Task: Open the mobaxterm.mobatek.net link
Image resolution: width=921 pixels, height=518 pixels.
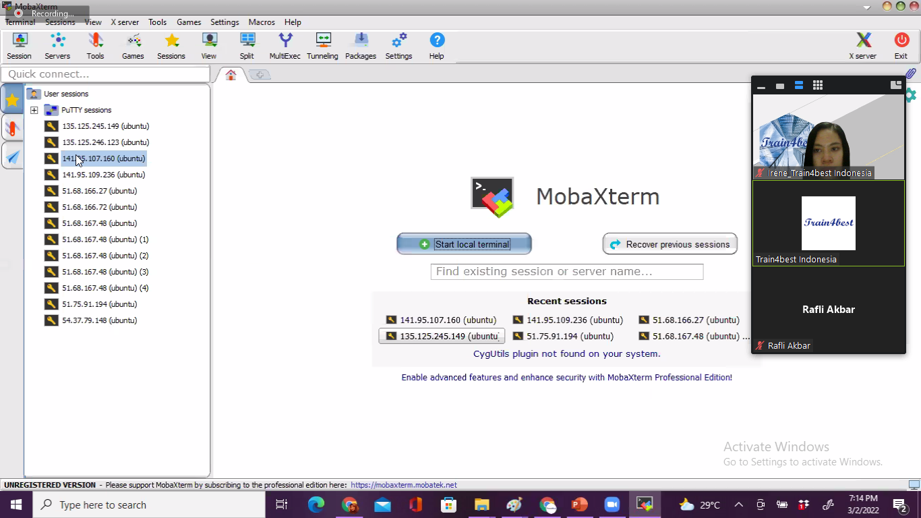Action: [404, 485]
